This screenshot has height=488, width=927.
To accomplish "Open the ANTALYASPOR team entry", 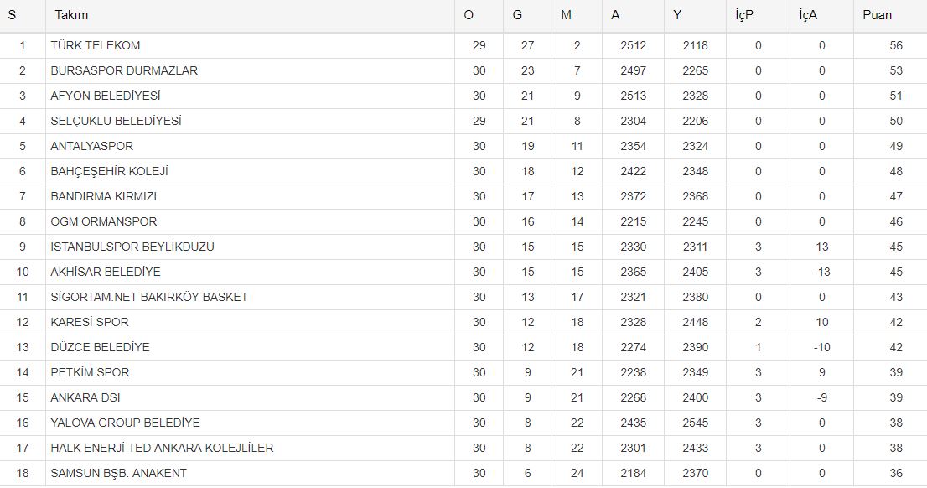I will coord(91,146).
